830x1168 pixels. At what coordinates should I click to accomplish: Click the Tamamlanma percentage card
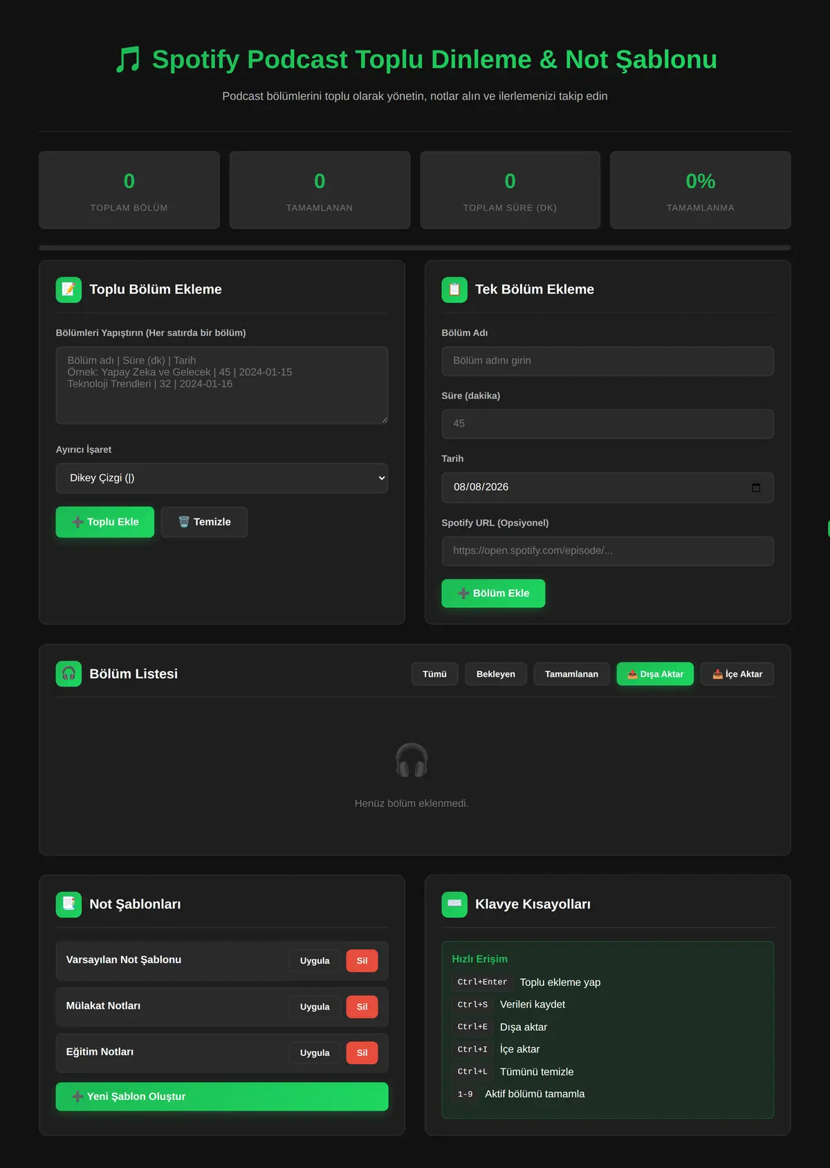[x=701, y=190]
